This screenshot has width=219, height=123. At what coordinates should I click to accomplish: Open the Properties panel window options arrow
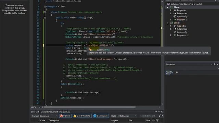(x=212, y=64)
